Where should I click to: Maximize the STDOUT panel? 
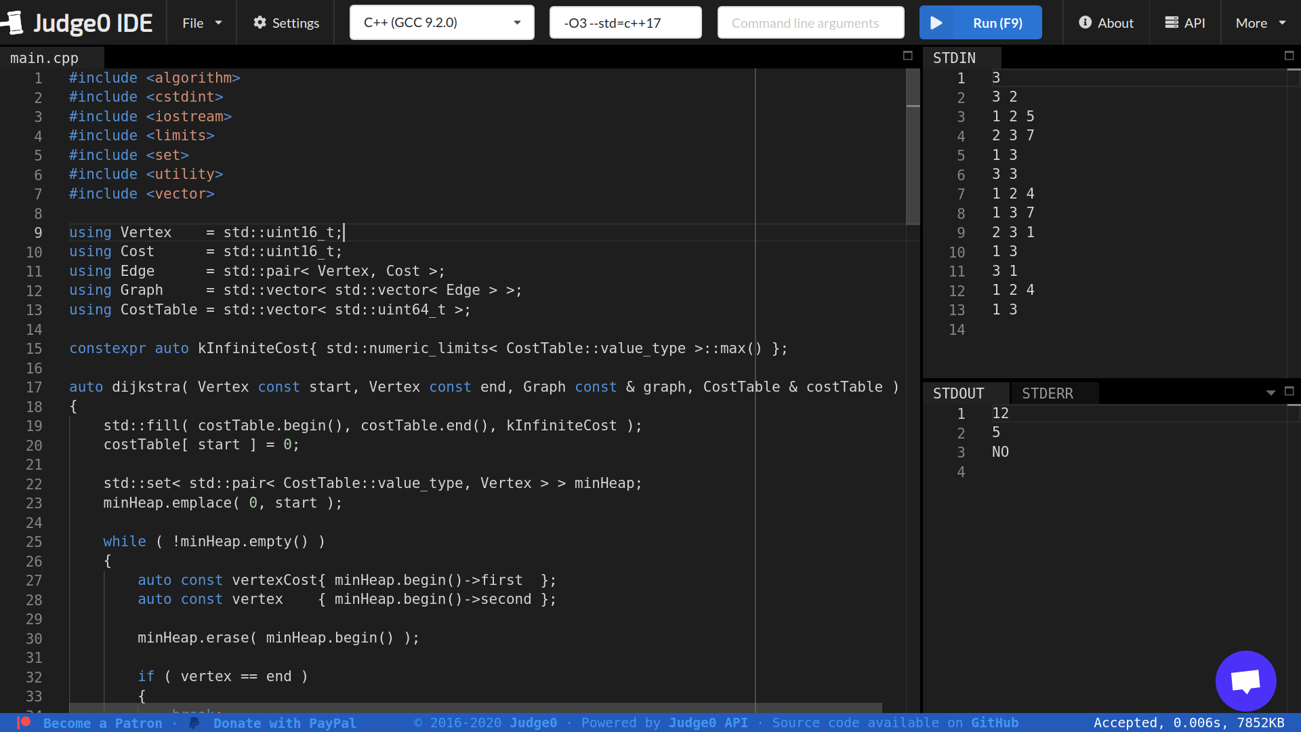point(1289,392)
